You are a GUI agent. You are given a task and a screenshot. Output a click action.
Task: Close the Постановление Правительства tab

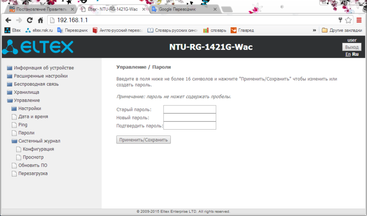72,9
